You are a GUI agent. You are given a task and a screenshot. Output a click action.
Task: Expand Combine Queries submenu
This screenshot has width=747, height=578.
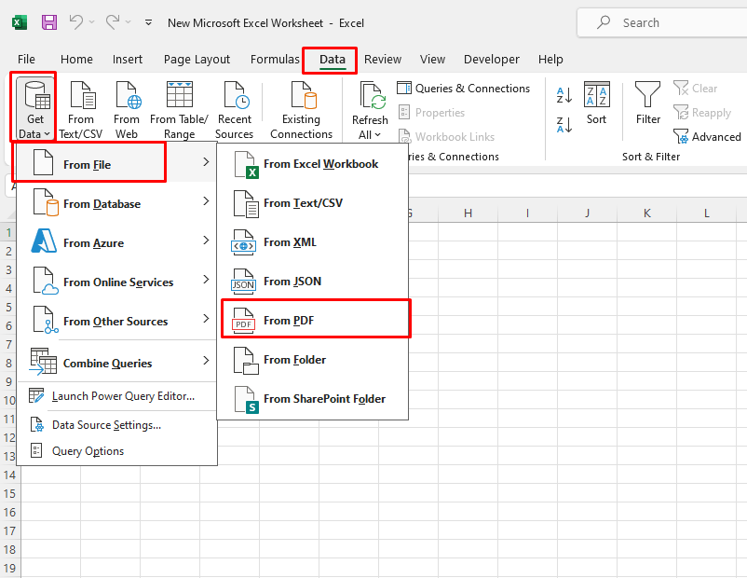tap(116, 363)
